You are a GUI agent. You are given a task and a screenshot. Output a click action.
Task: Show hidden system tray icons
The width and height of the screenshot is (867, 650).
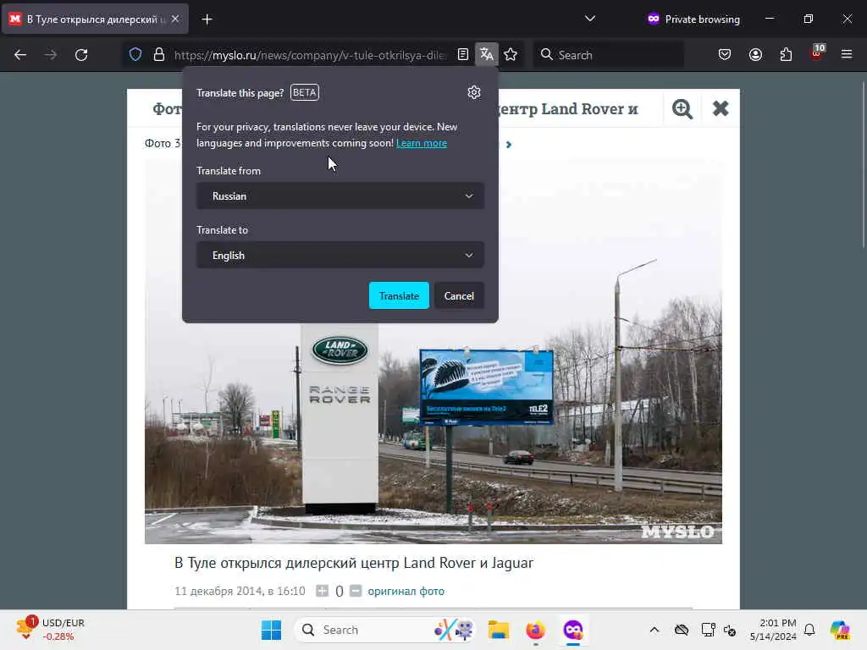(654, 630)
